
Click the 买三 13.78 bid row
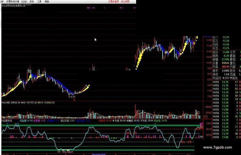(x=221, y=41)
